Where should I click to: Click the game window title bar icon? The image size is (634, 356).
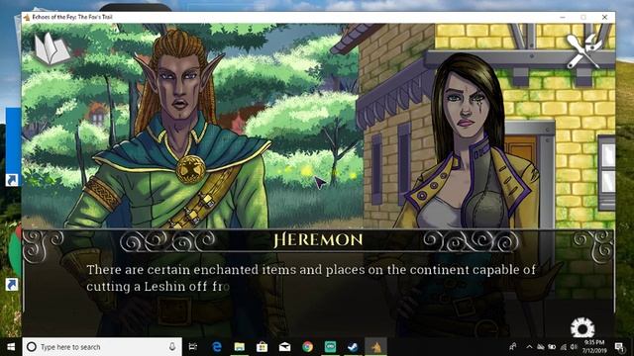27,17
